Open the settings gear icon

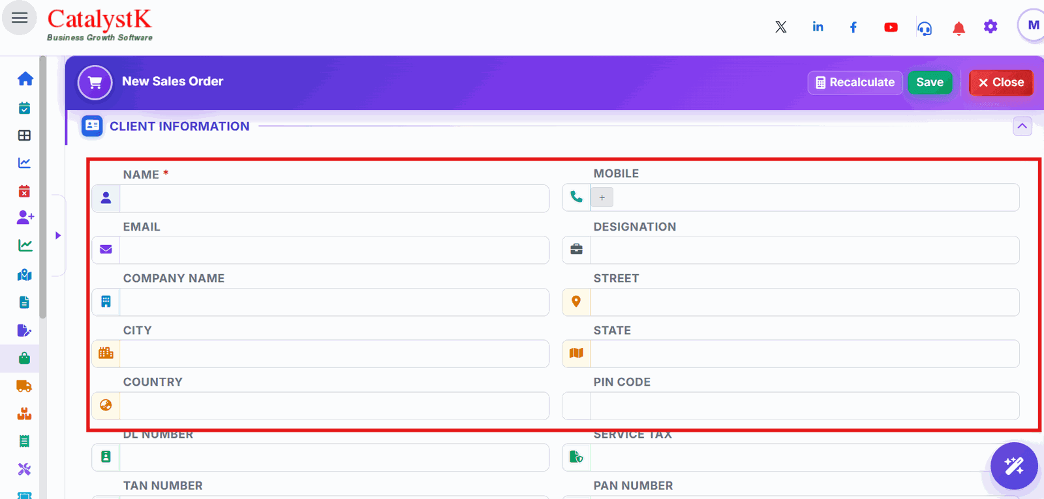(x=990, y=27)
